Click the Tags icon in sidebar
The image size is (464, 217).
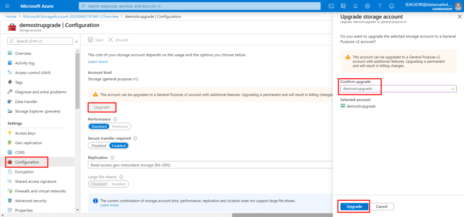coord(10,82)
